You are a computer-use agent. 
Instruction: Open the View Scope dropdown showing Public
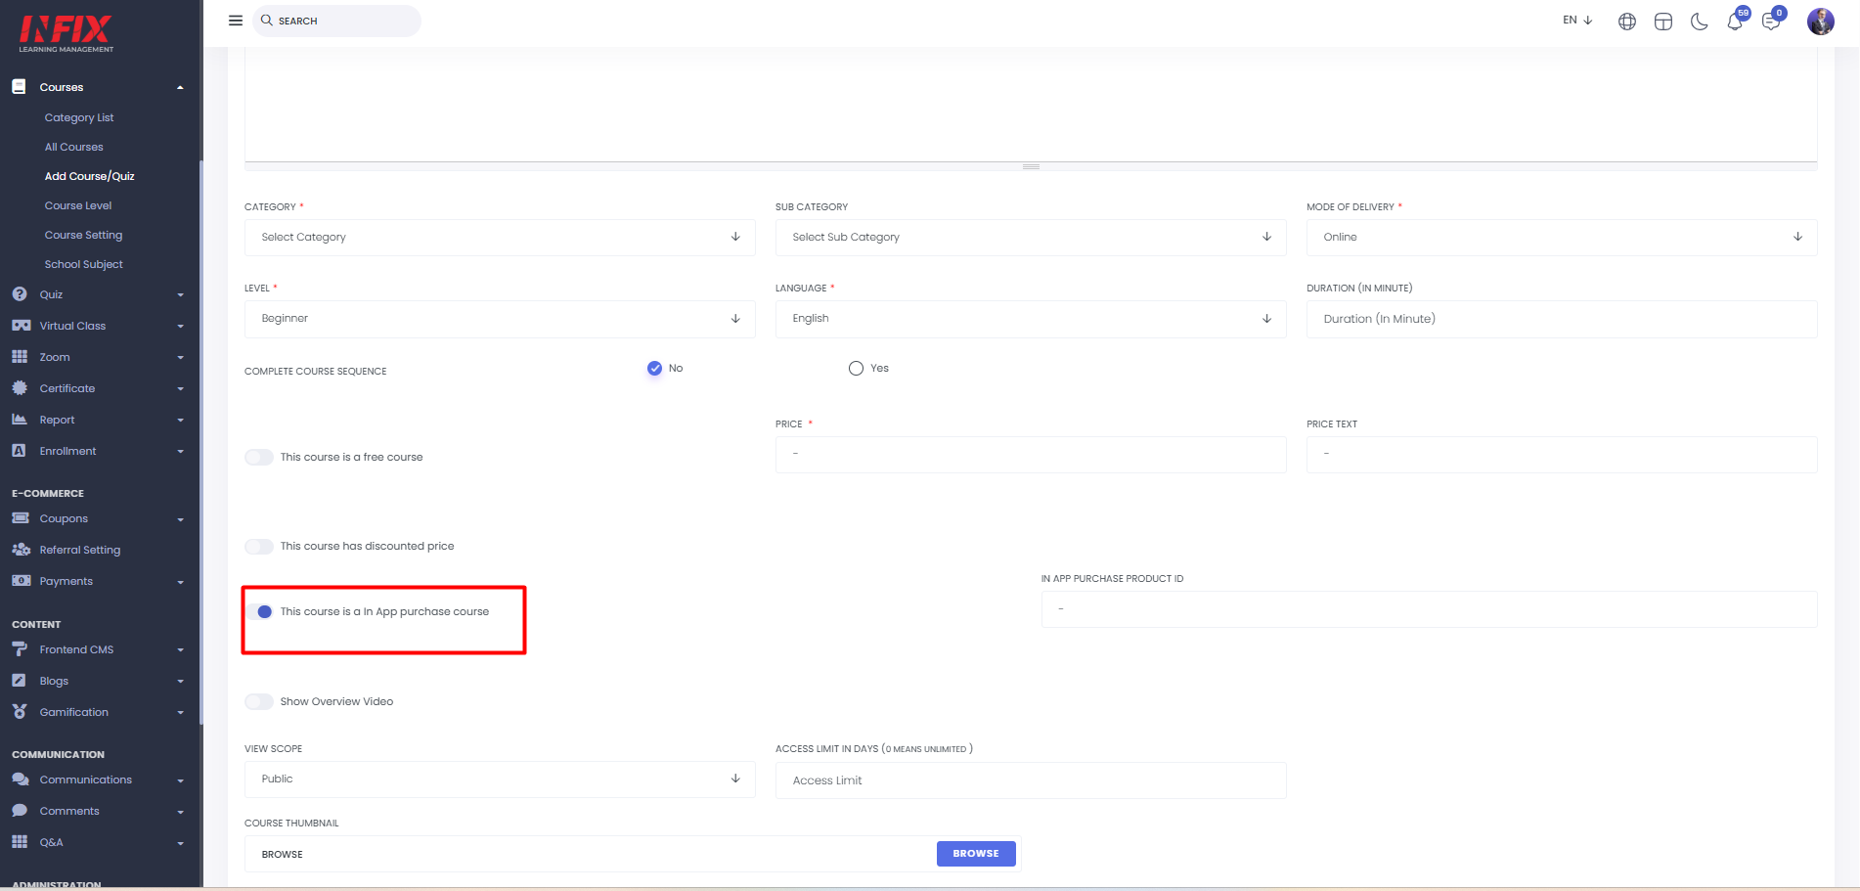click(500, 780)
